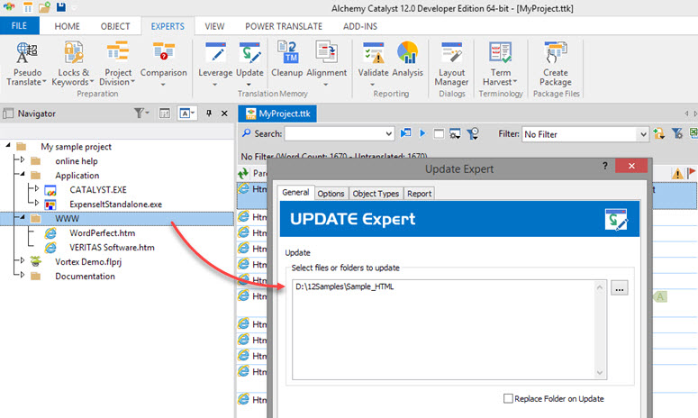Switch to Options tab in Update Expert
Viewport: 698px width, 418px height.
click(x=331, y=194)
